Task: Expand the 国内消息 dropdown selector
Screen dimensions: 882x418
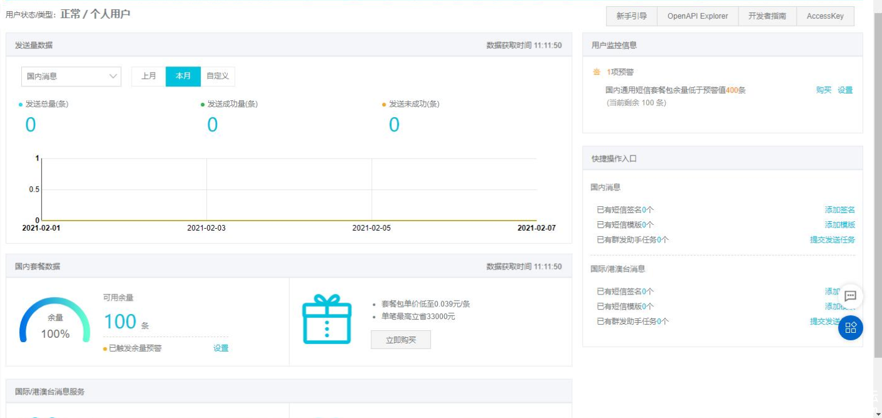Action: (71, 76)
